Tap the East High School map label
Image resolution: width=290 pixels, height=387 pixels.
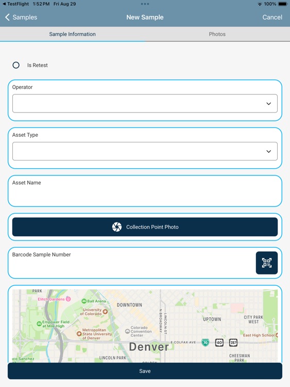[x=259, y=335]
